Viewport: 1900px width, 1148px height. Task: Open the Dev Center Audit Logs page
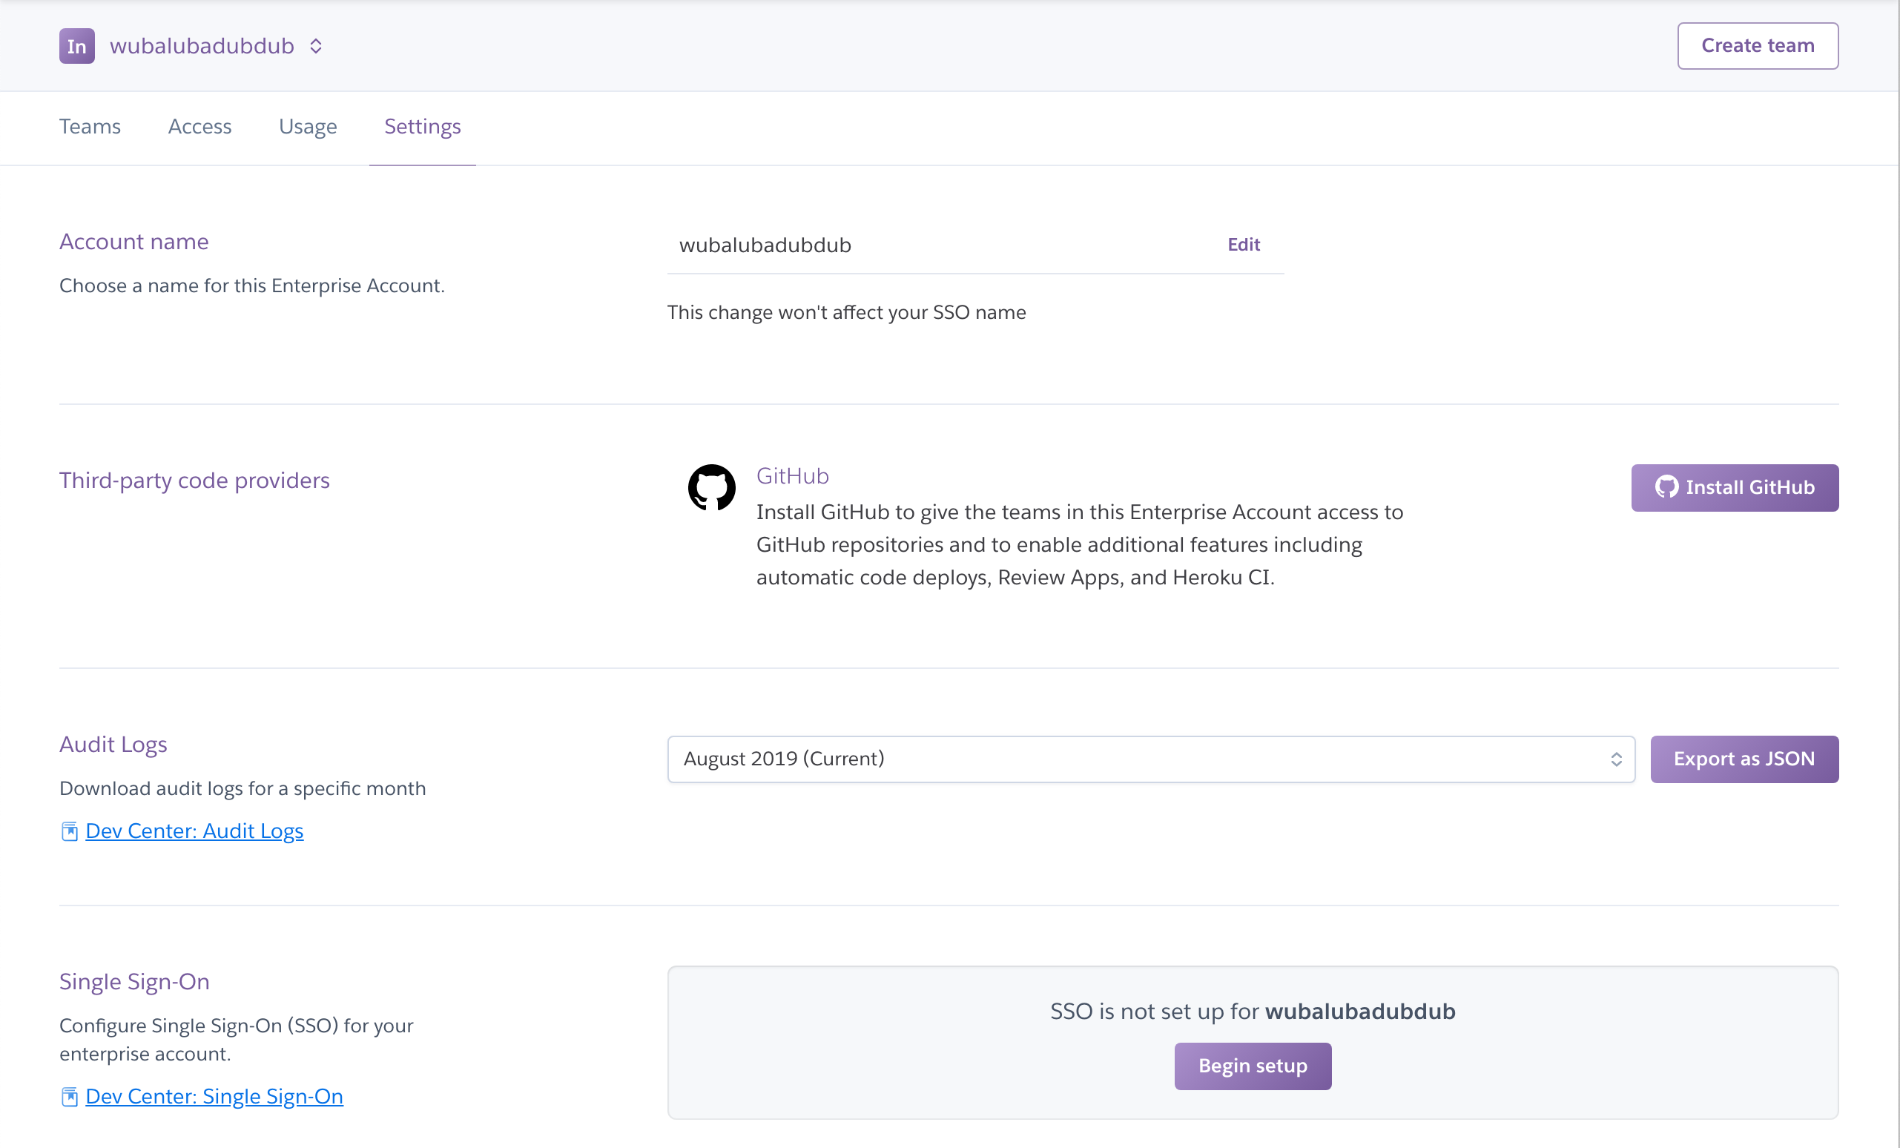click(194, 831)
